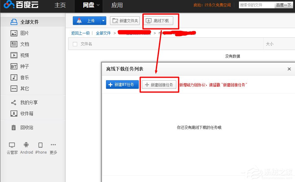Click the 新建链接任务 button
Image resolution: width=295 pixels, height=182 pixels.
[159, 84]
